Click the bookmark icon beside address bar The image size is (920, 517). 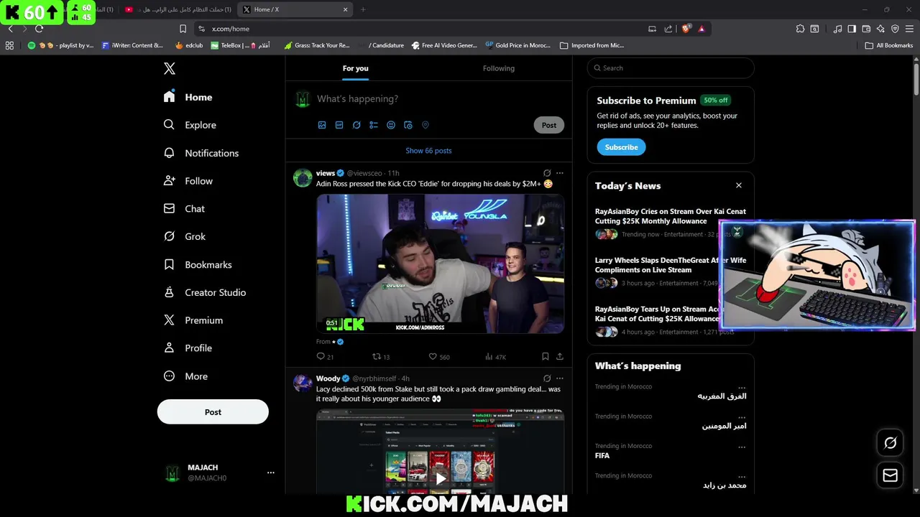pos(183,29)
